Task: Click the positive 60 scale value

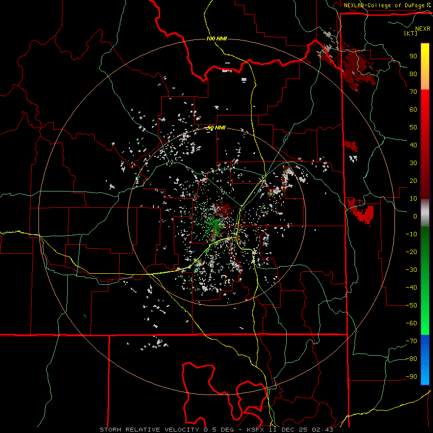Action: pyautogui.click(x=413, y=110)
